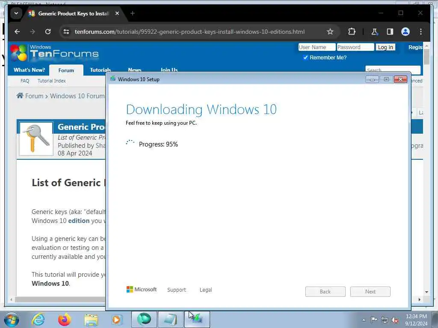Switch to Notepad taskbar button
This screenshot has height=328, width=438.
170,319
